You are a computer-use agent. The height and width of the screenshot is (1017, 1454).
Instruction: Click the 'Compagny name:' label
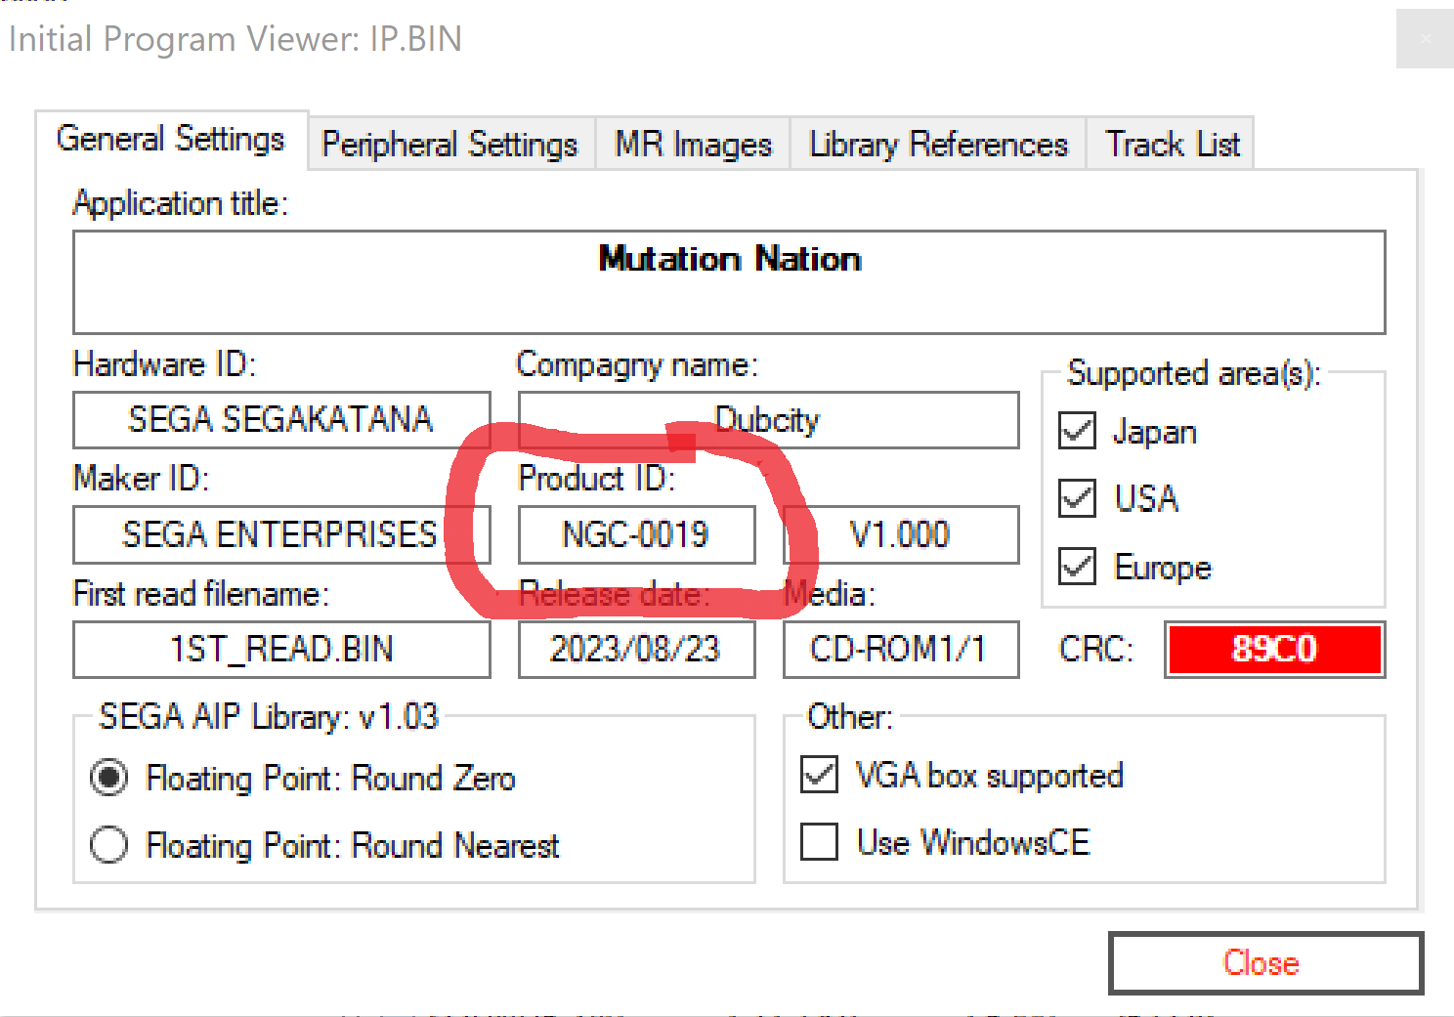[637, 364]
